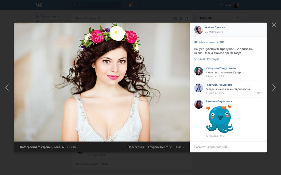The image size is (281, 175).
Task: Like the photo via heart icon
Action: (196, 42)
